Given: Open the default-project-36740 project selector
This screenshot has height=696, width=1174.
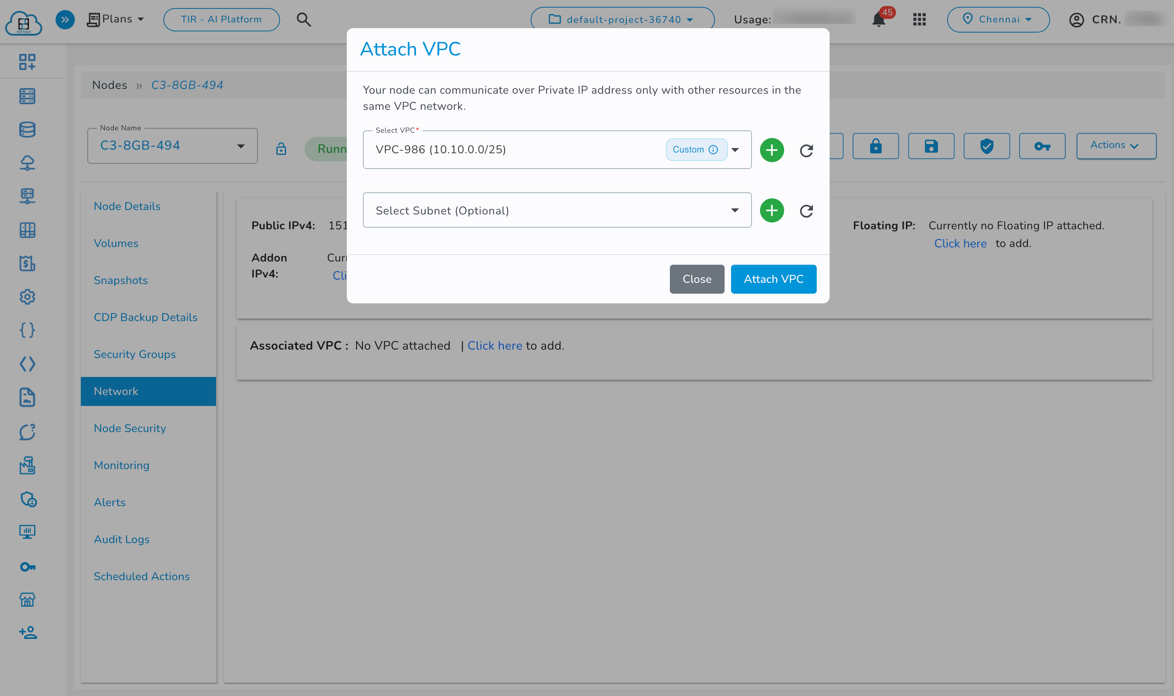Looking at the screenshot, I should pyautogui.click(x=622, y=19).
